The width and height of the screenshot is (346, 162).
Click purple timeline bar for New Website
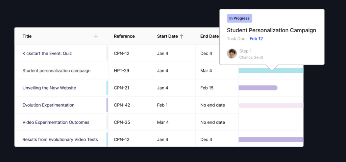point(258,88)
